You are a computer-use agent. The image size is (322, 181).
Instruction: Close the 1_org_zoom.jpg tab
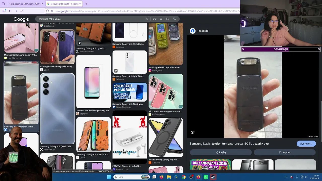pos(42,4)
